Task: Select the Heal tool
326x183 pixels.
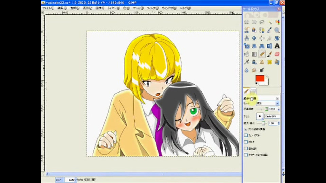Action: pos(270,62)
